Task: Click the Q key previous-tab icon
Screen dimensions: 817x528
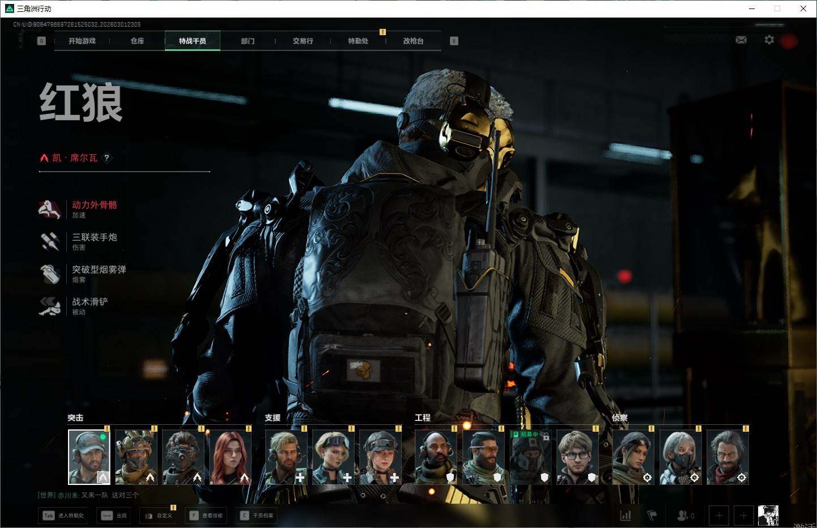Action: coord(41,41)
